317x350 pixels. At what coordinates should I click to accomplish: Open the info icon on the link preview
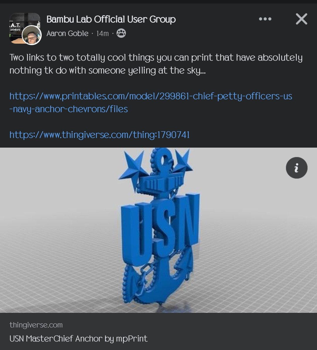(297, 168)
